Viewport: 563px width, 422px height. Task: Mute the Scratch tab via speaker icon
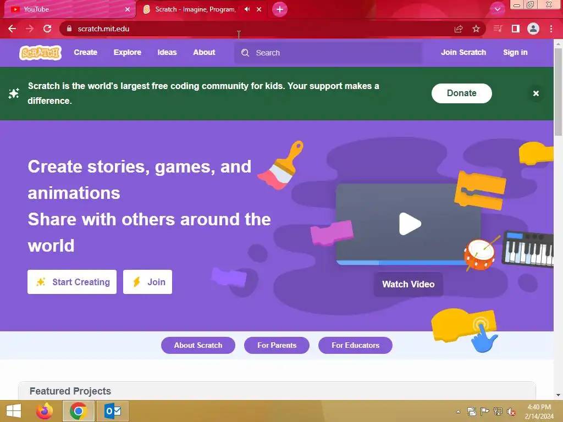pyautogui.click(x=247, y=9)
